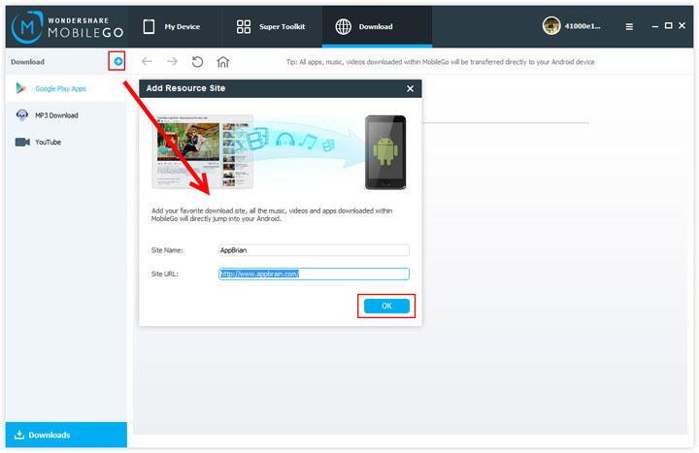The height and width of the screenshot is (453, 699).
Task: Click the user avatar picture
Action: click(x=551, y=25)
